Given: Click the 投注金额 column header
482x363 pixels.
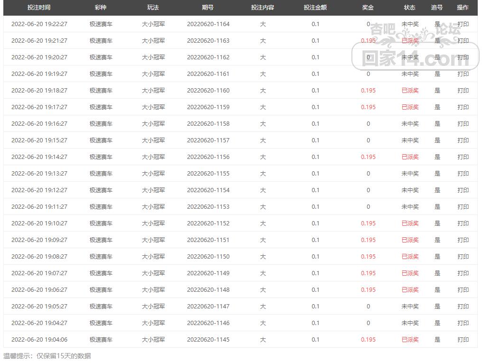Looking at the screenshot, I should pyautogui.click(x=315, y=8).
